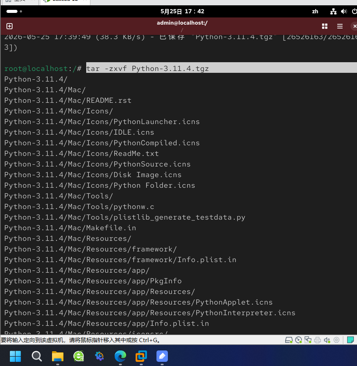Image resolution: width=357 pixels, height=366 pixels.
Task: Click the GNOME Activities workspace pill
Action: 12,11
